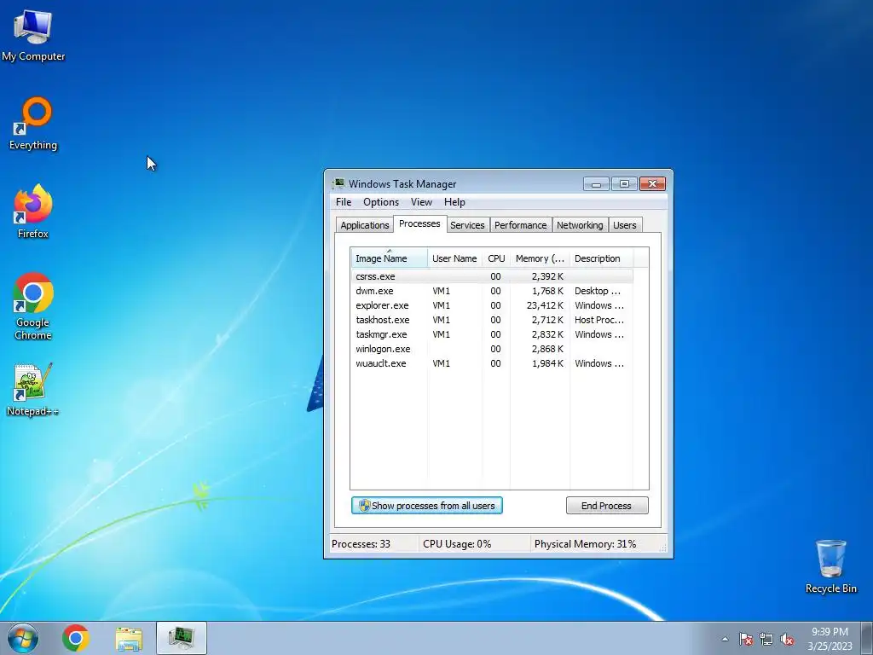Click the Host Proc... description cell
873x655 pixels.
pyautogui.click(x=599, y=320)
